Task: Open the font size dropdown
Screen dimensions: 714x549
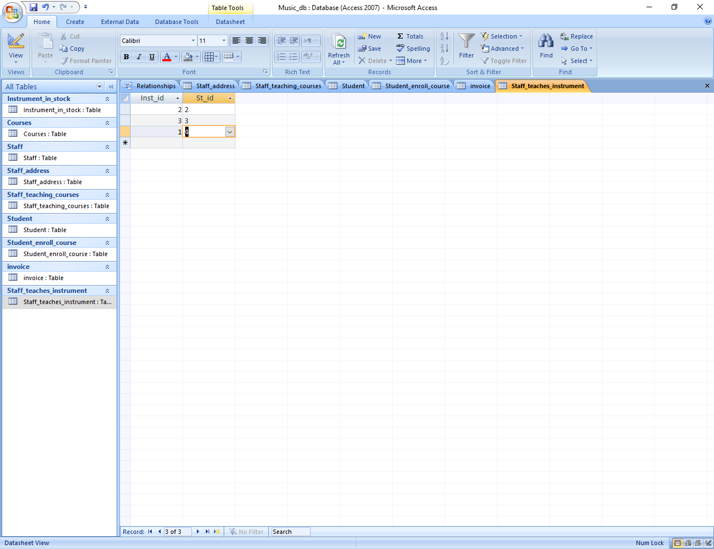Action: tap(224, 41)
